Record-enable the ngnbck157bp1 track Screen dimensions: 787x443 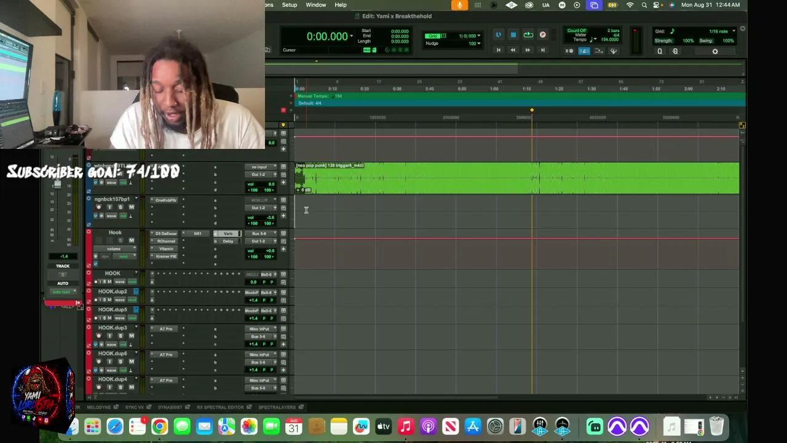click(98, 207)
